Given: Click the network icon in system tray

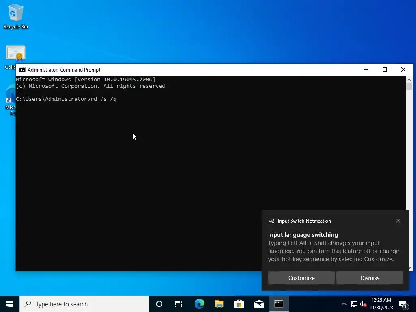Looking at the screenshot, I should click(x=354, y=304).
